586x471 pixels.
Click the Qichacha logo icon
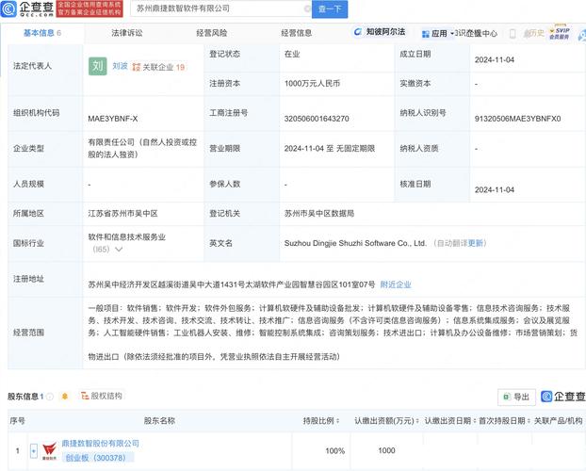click(x=8, y=8)
